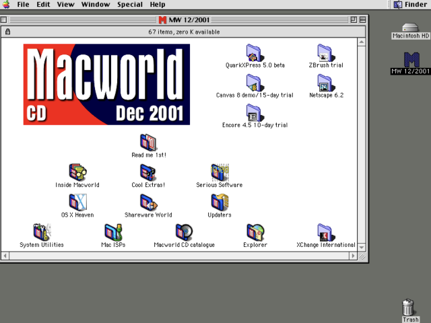
Task: Click the Macworld CD Dec 2001 banner
Action: pos(106,84)
